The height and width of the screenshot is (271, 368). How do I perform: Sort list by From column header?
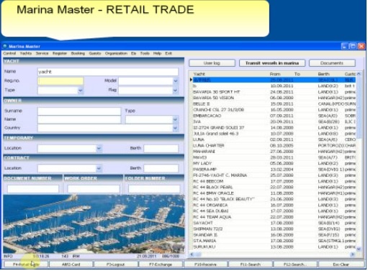pos(275,74)
